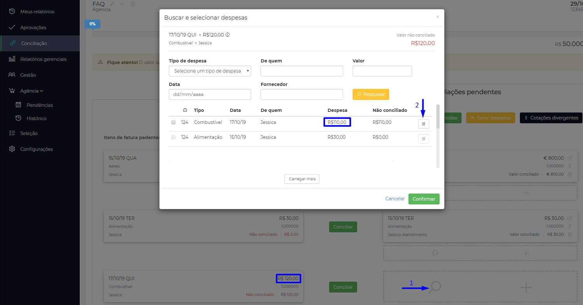Click the Conciliação link icon in sidebar
583x305 pixels.
click(13, 44)
